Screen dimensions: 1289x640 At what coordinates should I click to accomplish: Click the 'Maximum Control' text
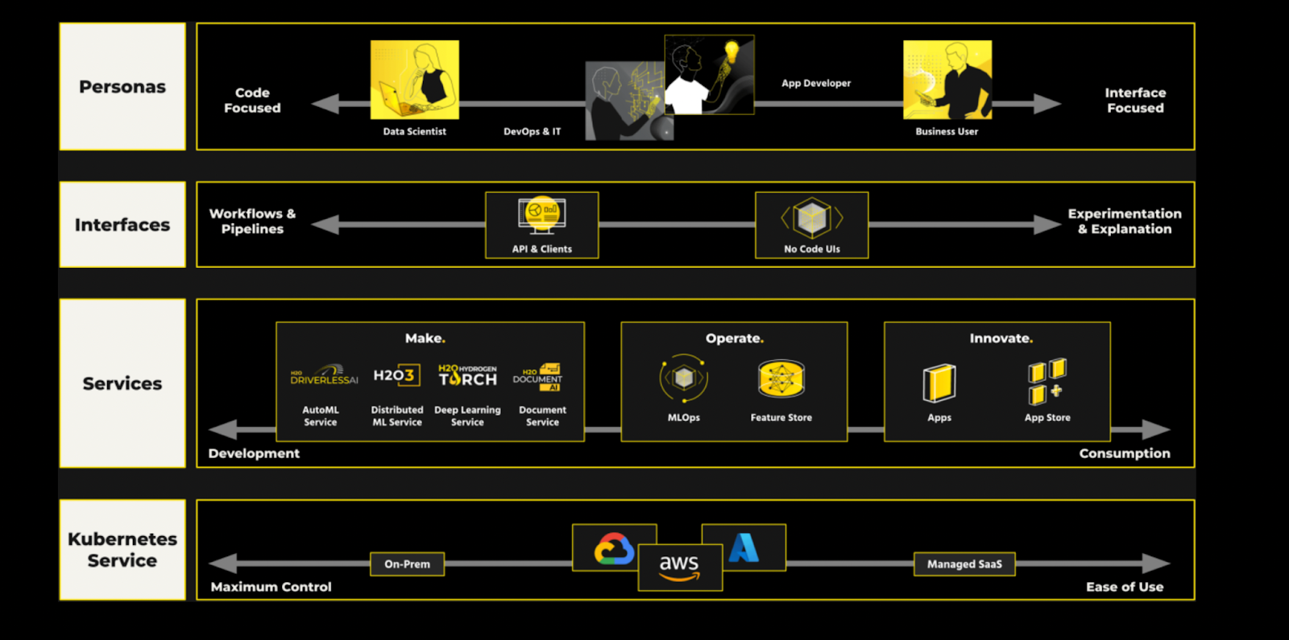point(271,587)
